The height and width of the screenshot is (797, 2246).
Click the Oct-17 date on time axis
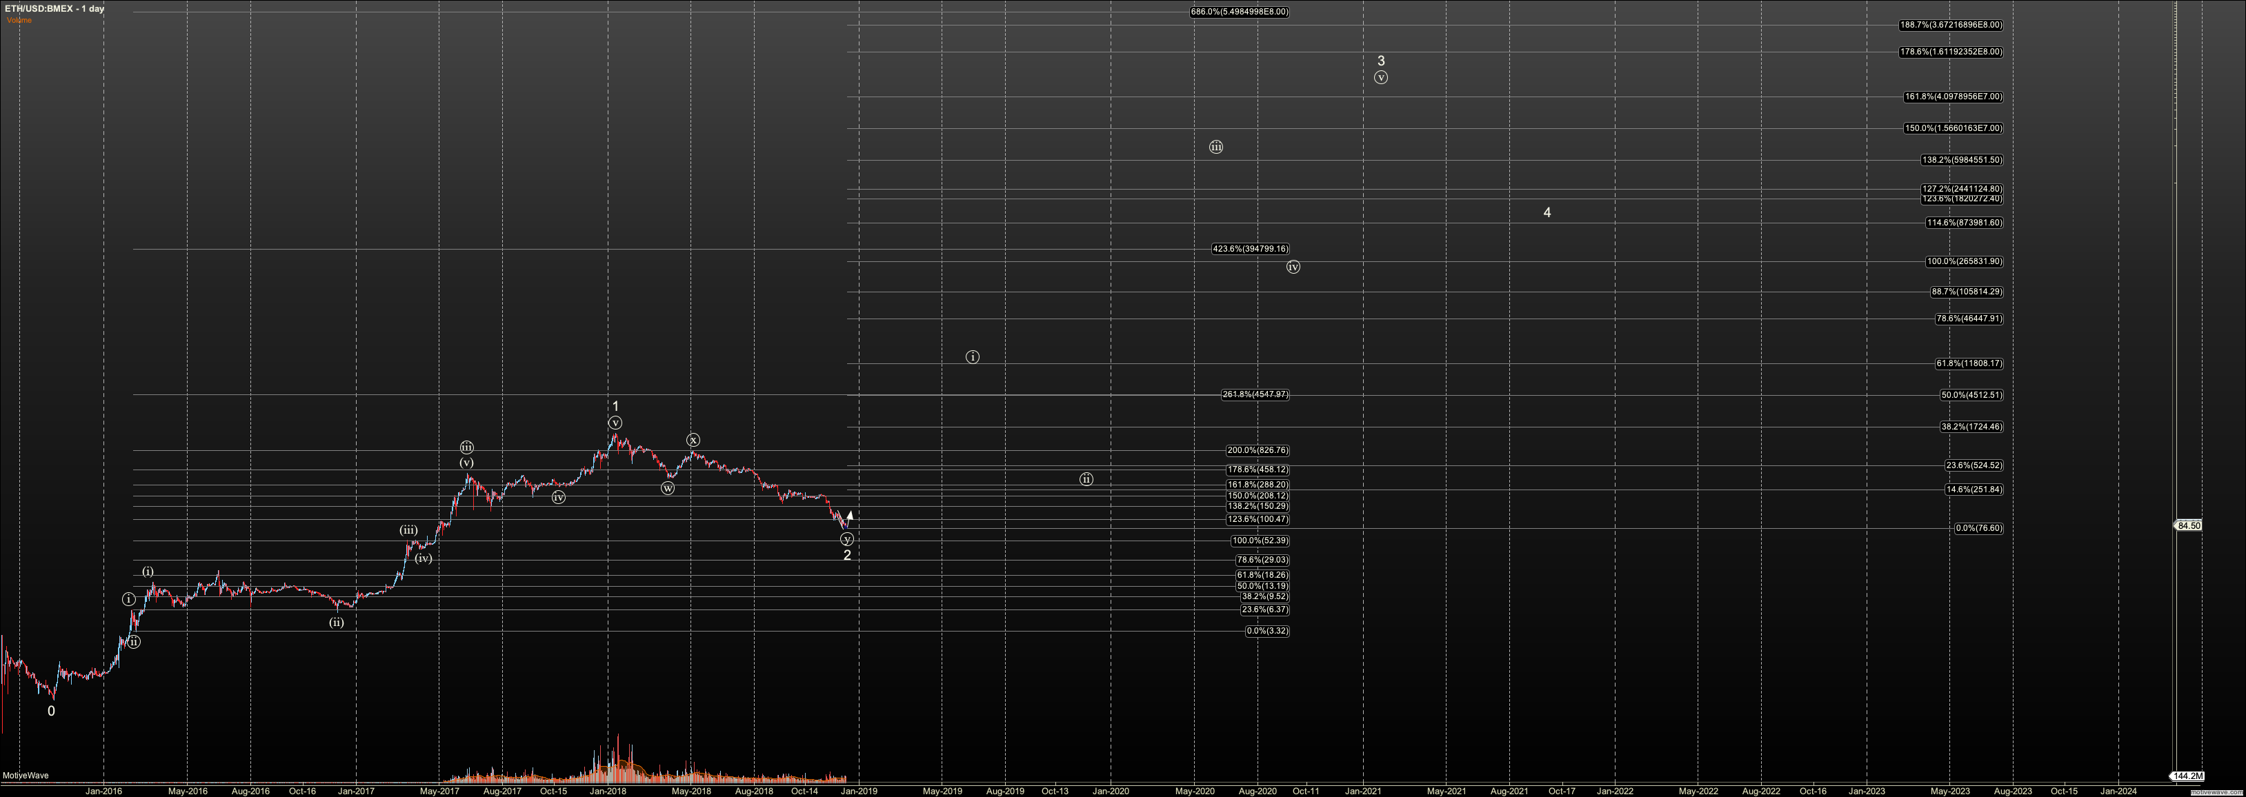pyautogui.click(x=1562, y=791)
